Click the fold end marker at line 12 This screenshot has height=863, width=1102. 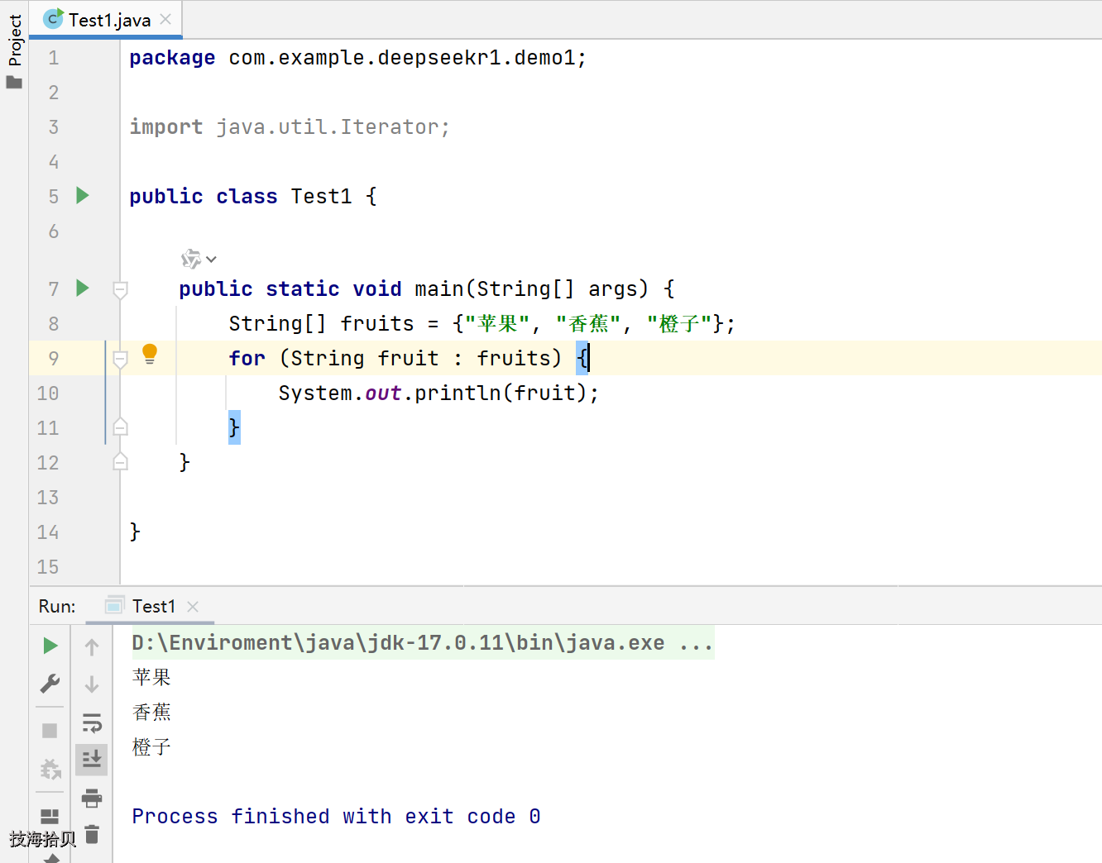click(x=120, y=462)
